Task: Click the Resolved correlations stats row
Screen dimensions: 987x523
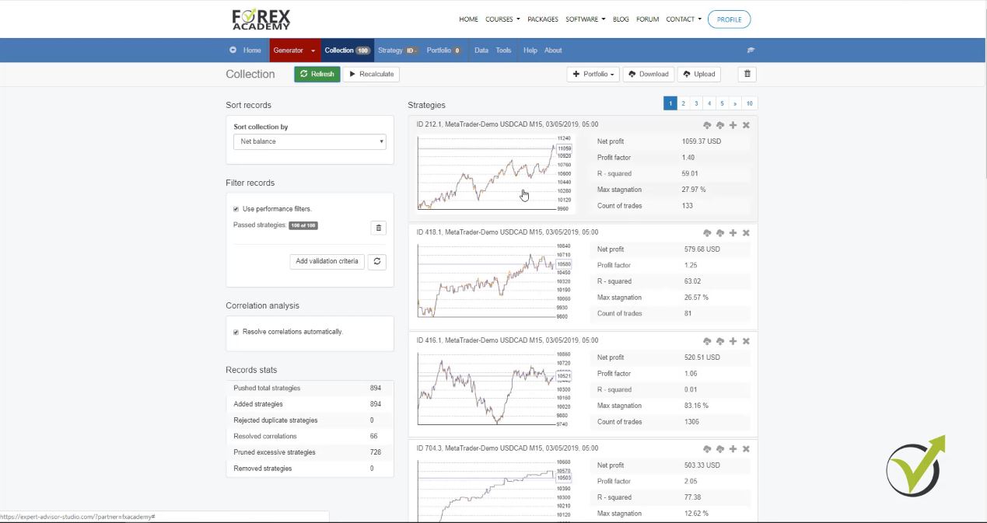Action: tap(310, 436)
